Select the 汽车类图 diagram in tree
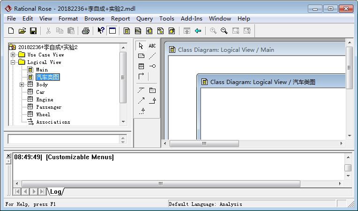This screenshot has height=211, width=358. click(48, 77)
